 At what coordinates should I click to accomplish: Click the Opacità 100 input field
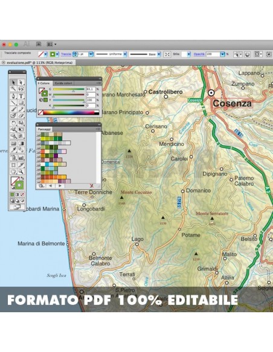coord(213,54)
